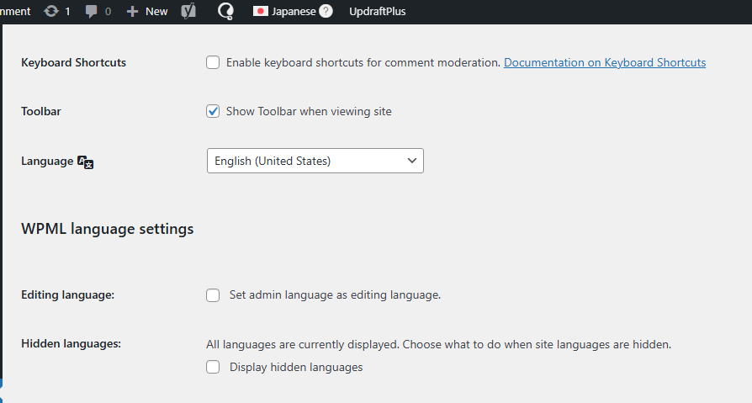The height and width of the screenshot is (403, 752).
Task: Uncheck Show Toolbar when viewing site
Action: (214, 111)
